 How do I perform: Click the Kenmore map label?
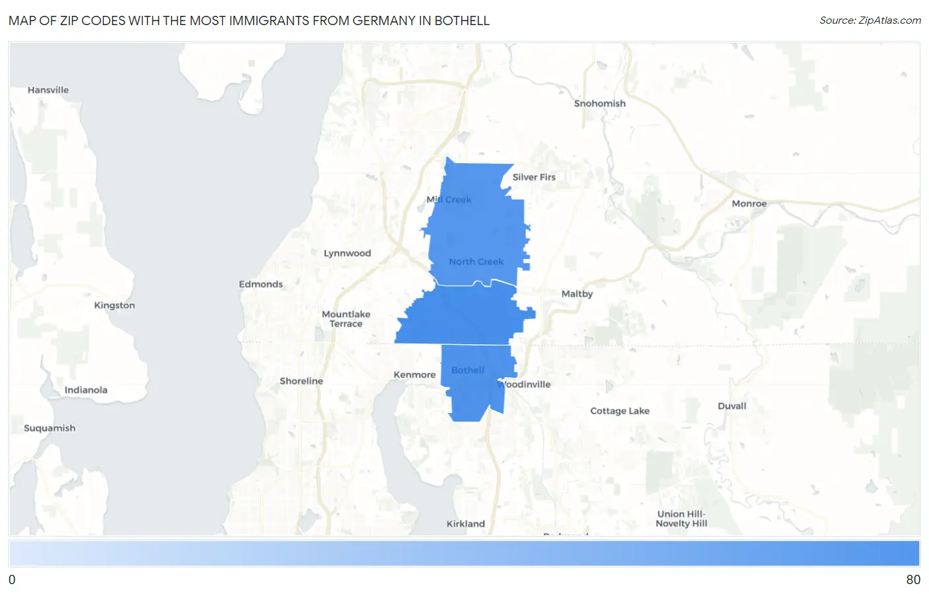pyautogui.click(x=414, y=375)
